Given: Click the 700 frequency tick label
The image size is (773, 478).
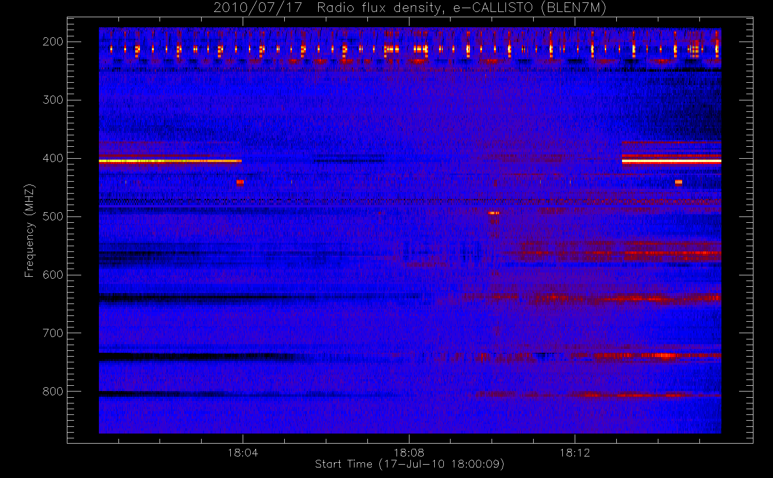Looking at the screenshot, I should [53, 333].
